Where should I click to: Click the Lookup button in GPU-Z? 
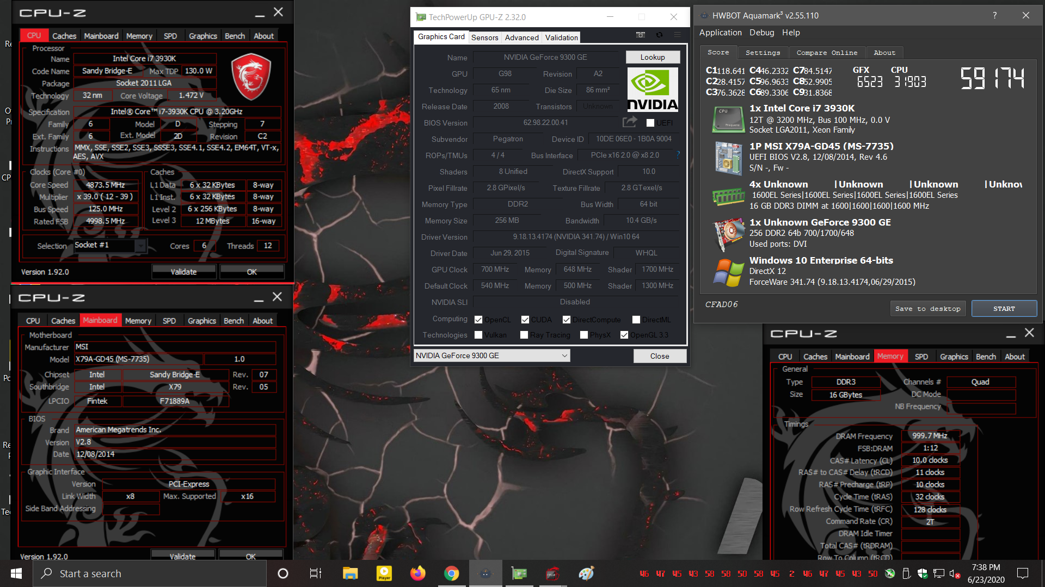point(652,57)
